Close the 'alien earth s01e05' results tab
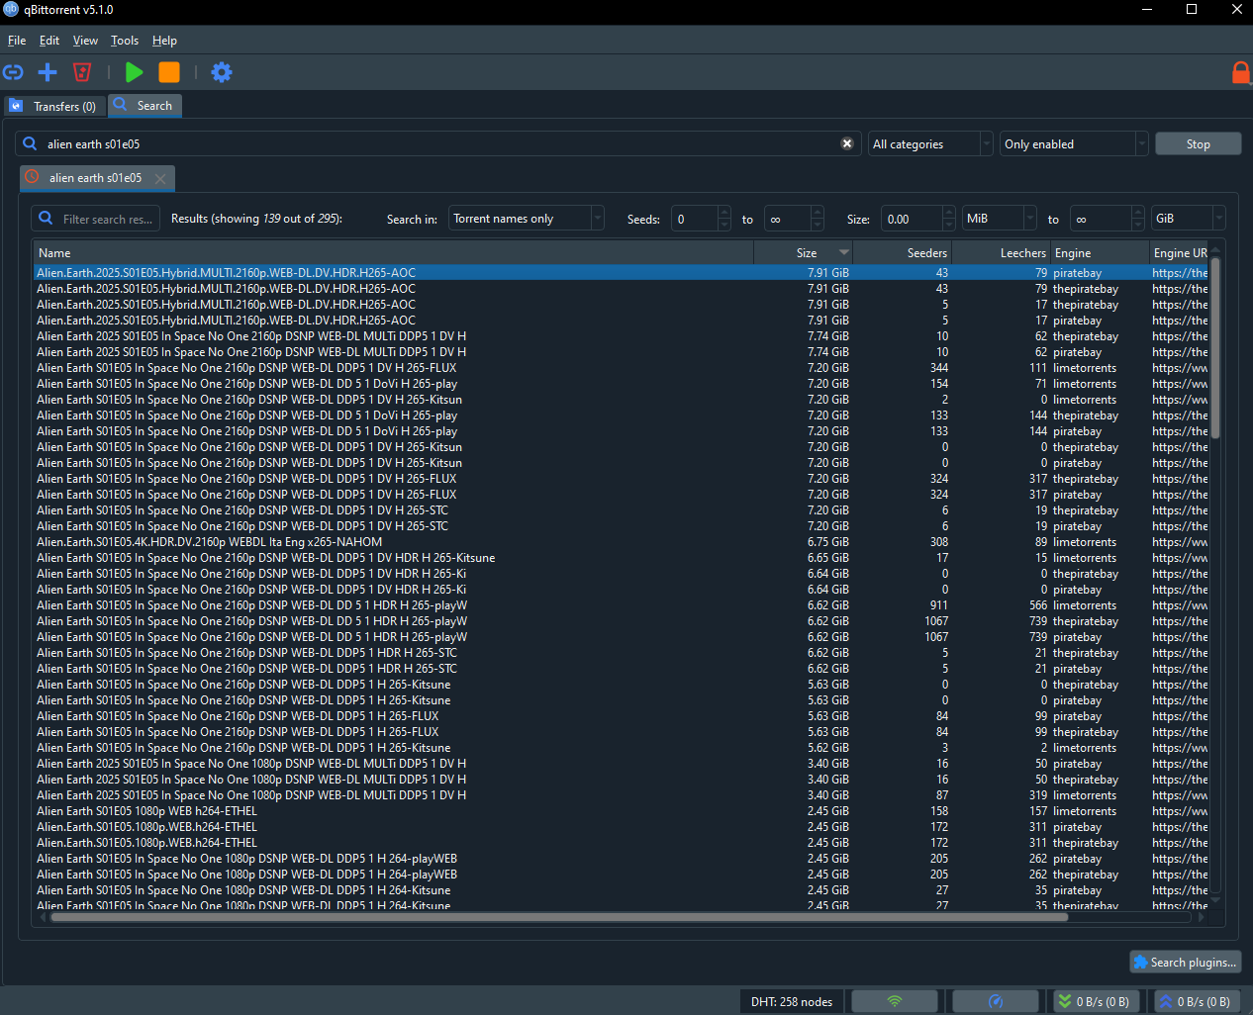This screenshot has height=1015, width=1253. (x=160, y=179)
